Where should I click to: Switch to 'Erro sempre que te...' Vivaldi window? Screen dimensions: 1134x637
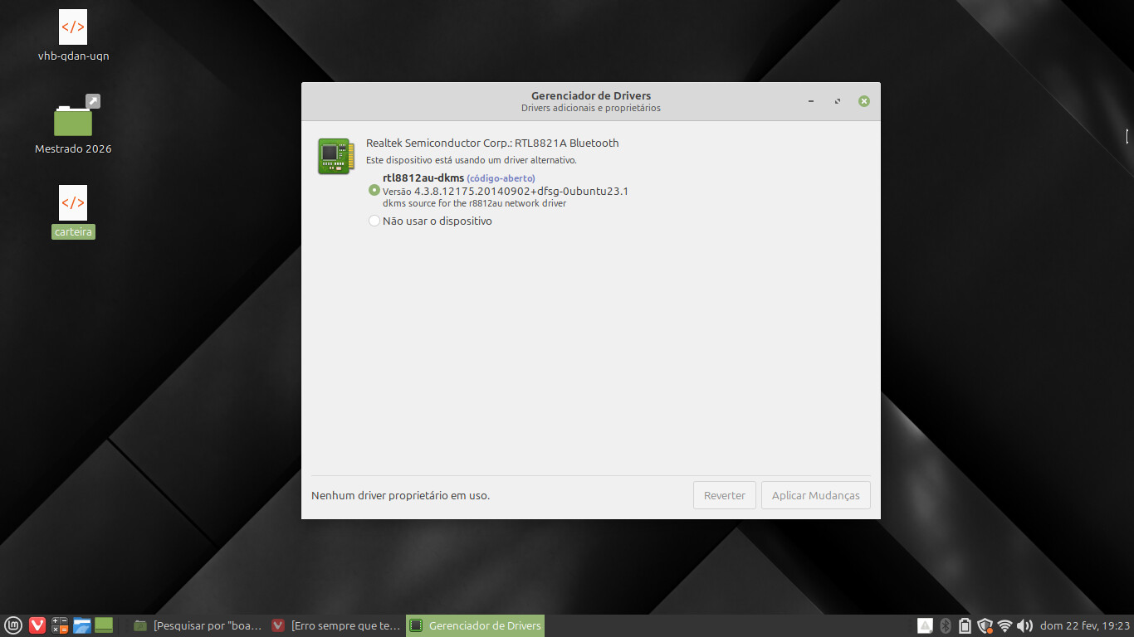(x=337, y=625)
